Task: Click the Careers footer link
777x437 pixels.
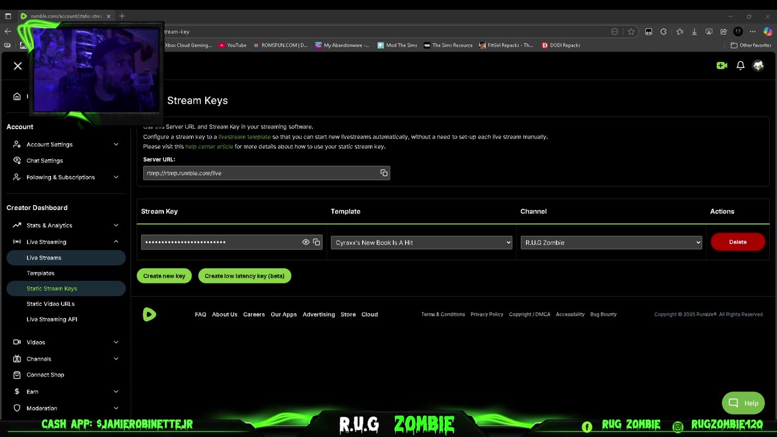Action: coord(254,314)
